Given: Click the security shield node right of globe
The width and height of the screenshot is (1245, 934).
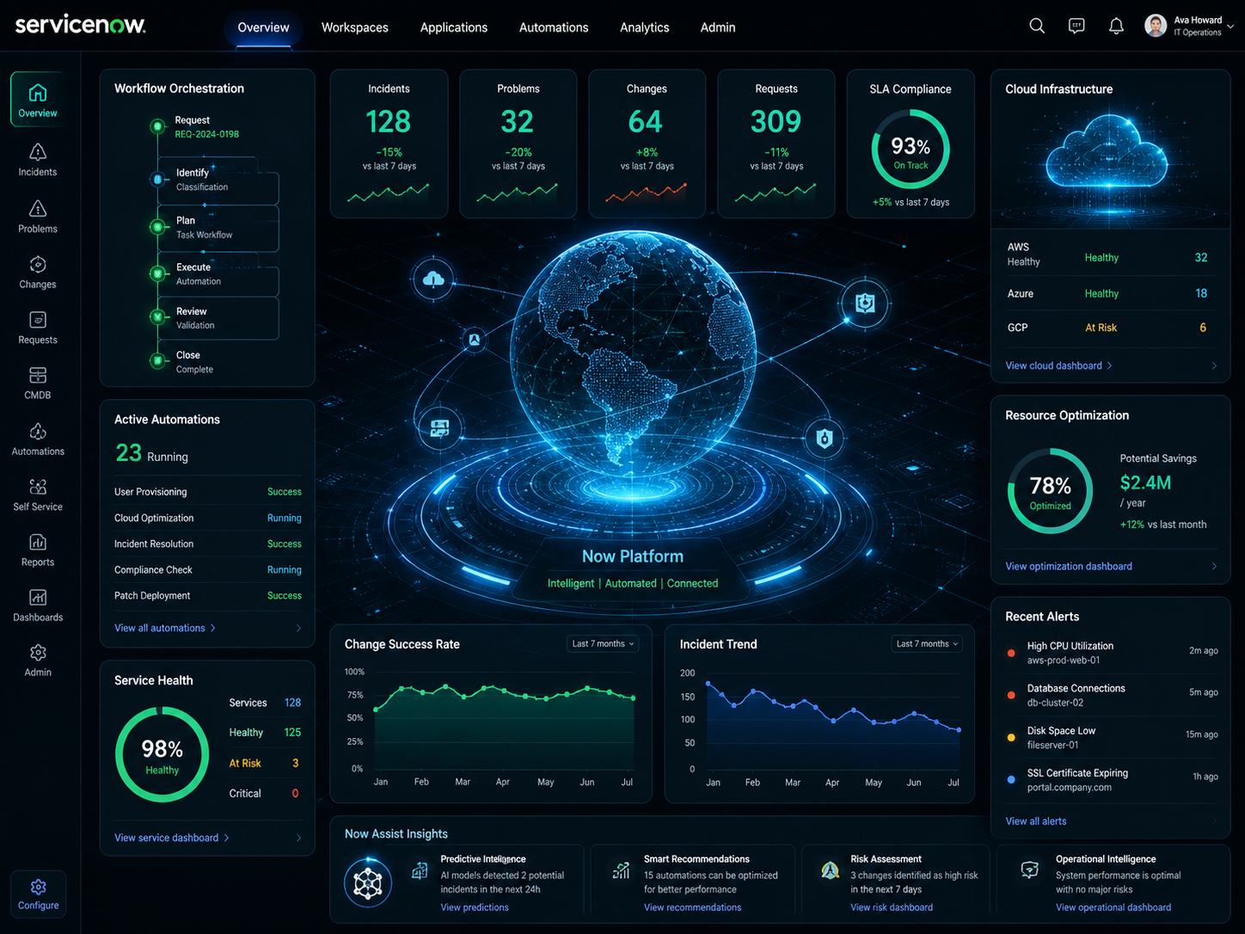Looking at the screenshot, I should pos(865,303).
